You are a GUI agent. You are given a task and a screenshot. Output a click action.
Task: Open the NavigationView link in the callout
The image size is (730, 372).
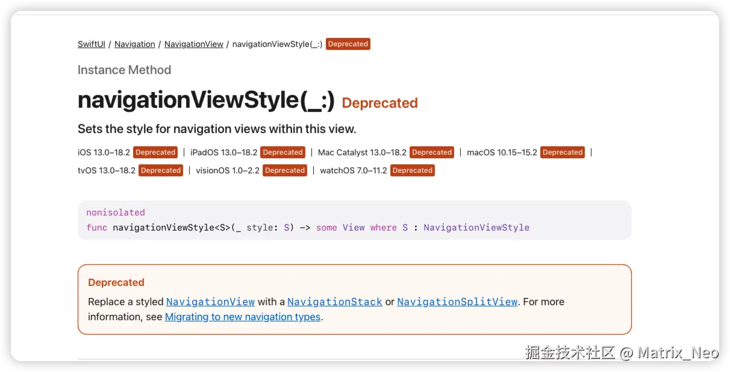tap(211, 302)
